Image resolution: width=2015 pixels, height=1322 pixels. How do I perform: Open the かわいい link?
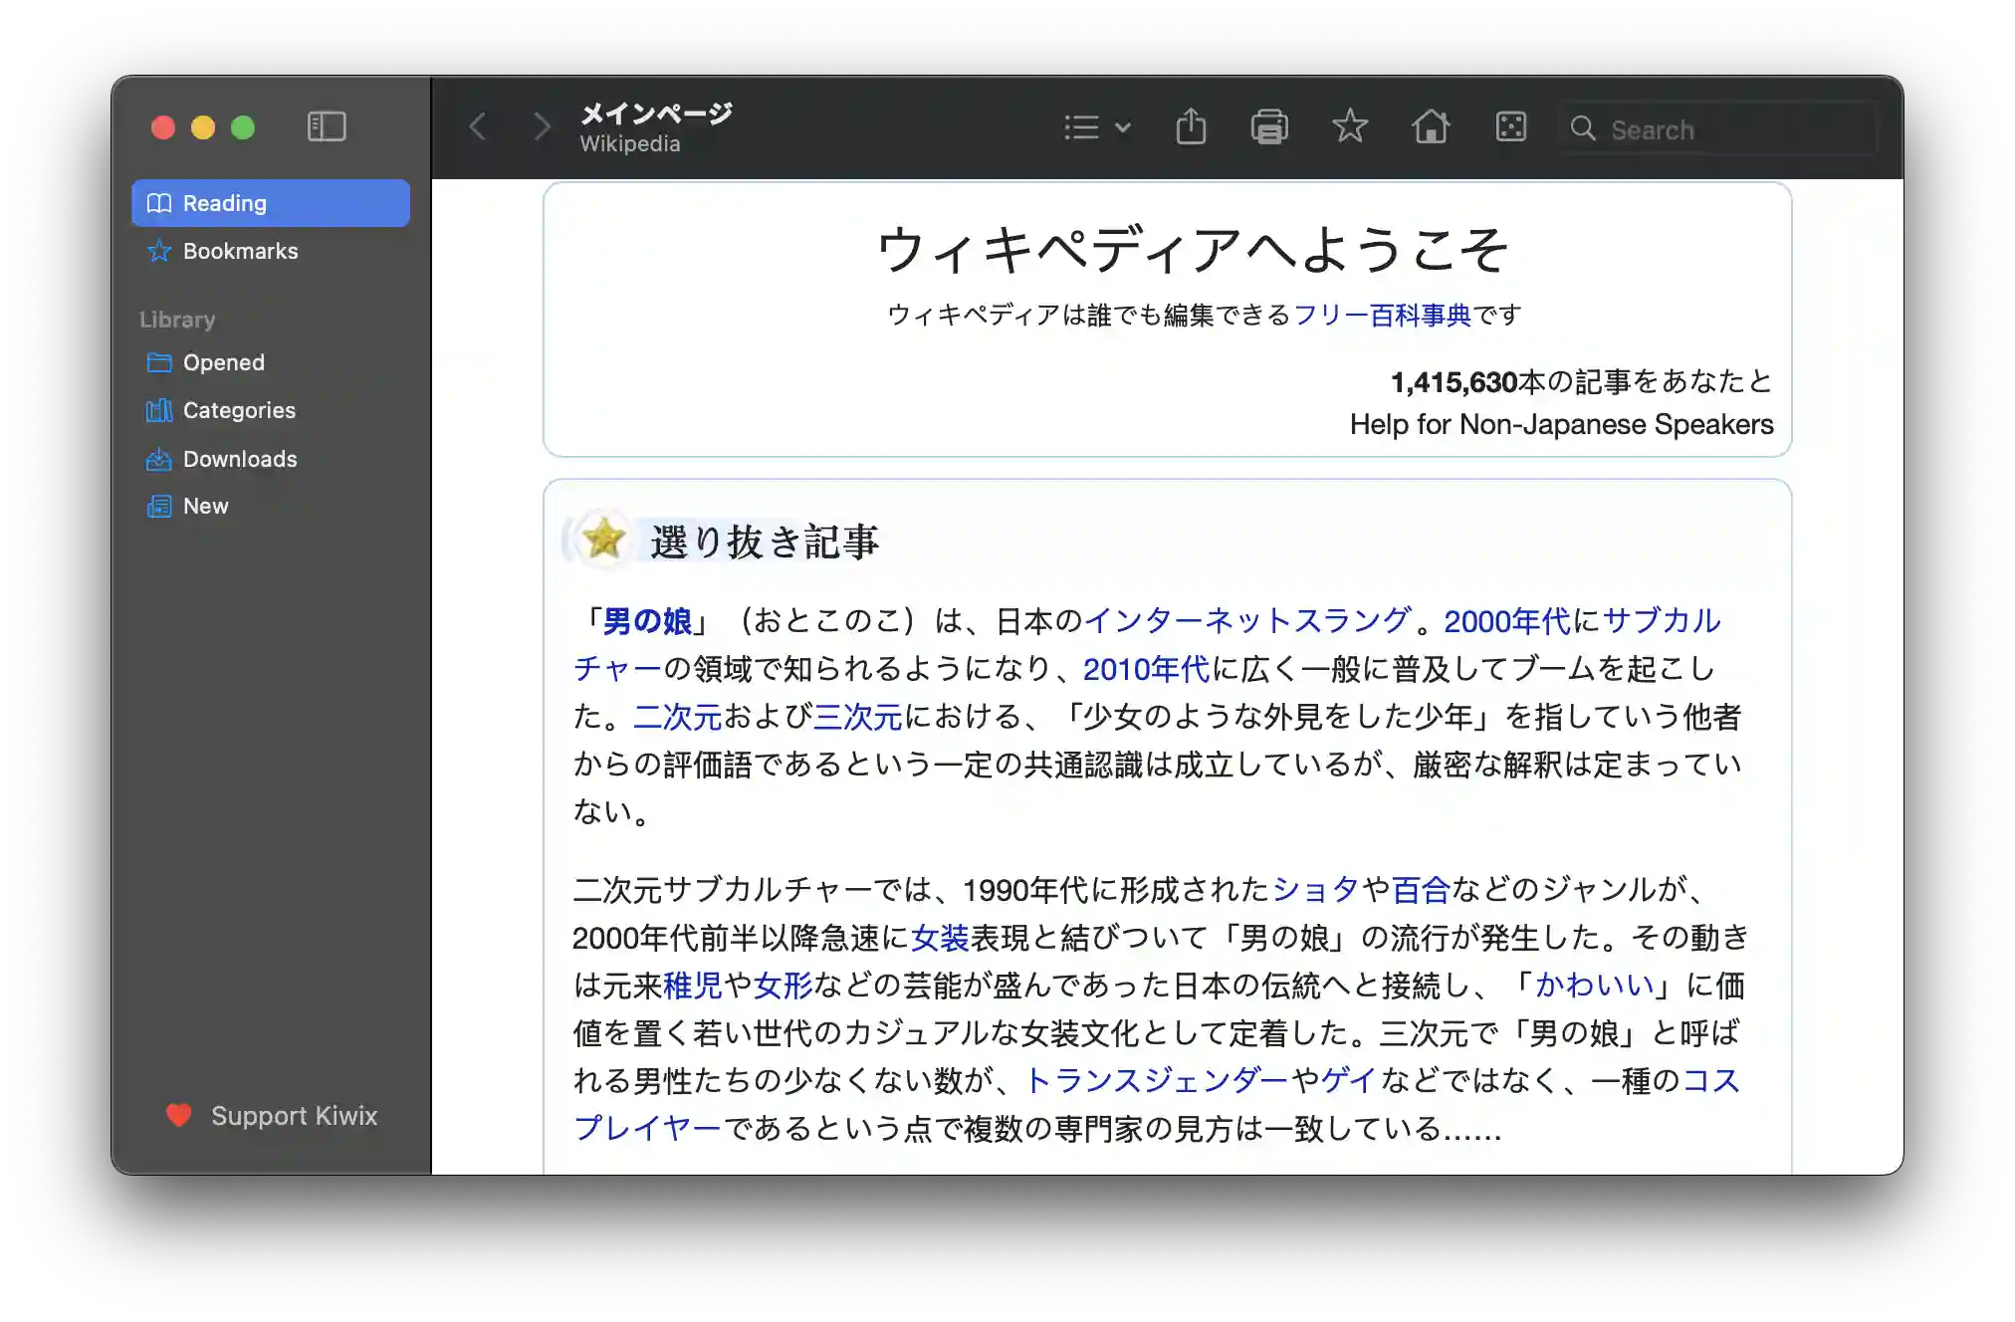pyautogui.click(x=1594, y=985)
